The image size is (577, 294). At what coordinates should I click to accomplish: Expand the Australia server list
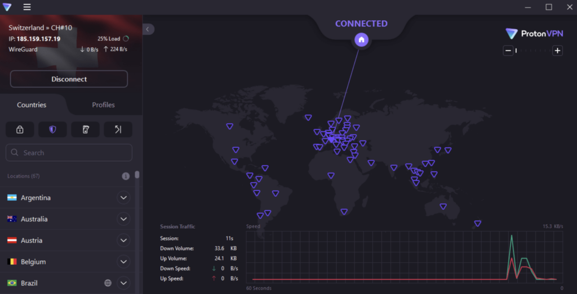click(x=123, y=219)
